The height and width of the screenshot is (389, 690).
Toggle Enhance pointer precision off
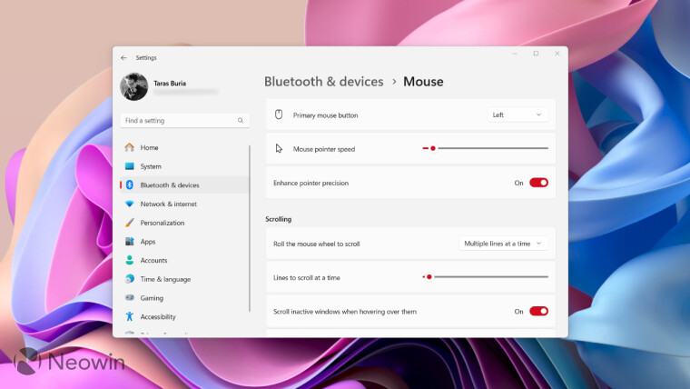538,183
